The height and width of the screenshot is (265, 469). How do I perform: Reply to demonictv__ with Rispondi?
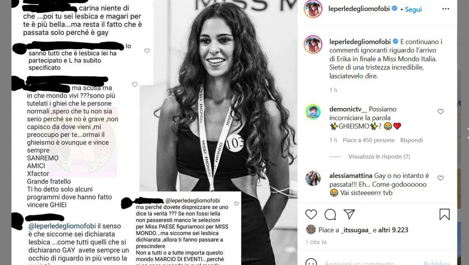411,140
